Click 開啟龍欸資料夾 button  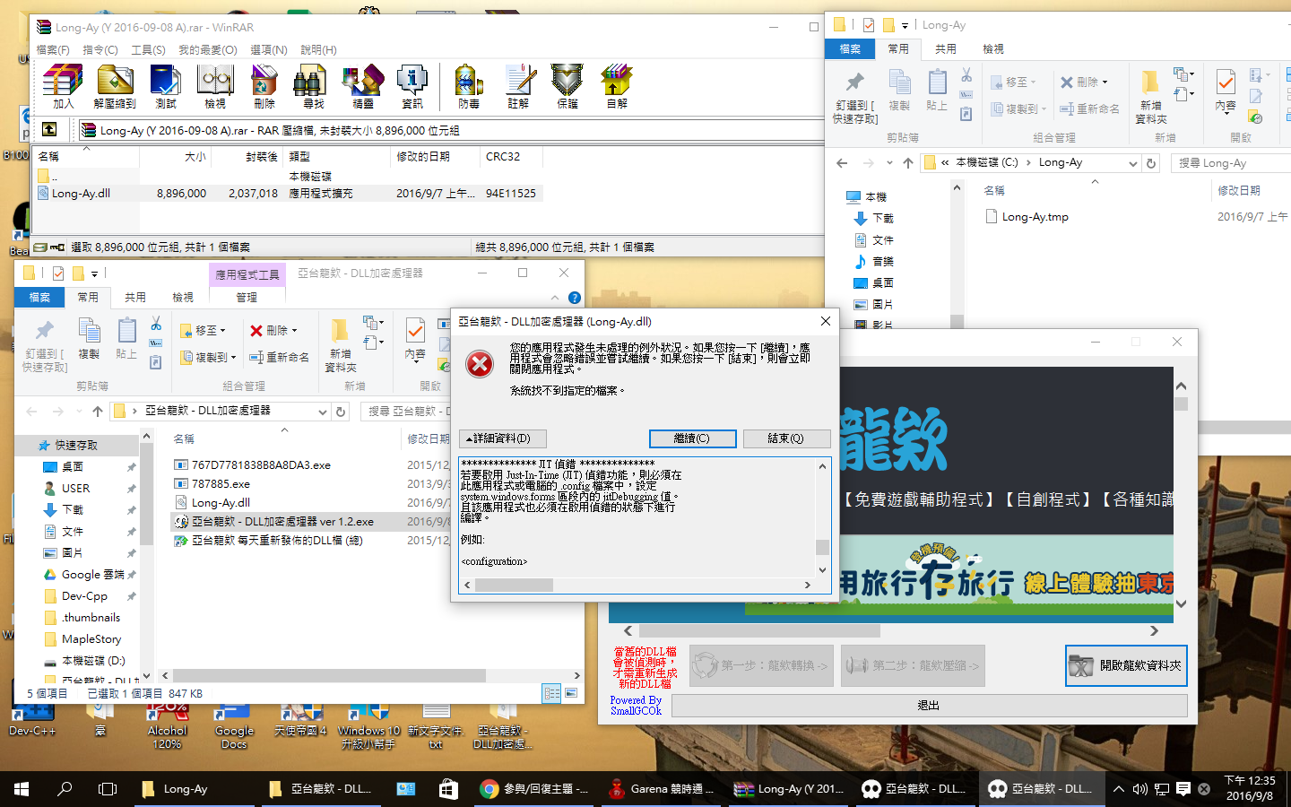coord(1126,665)
